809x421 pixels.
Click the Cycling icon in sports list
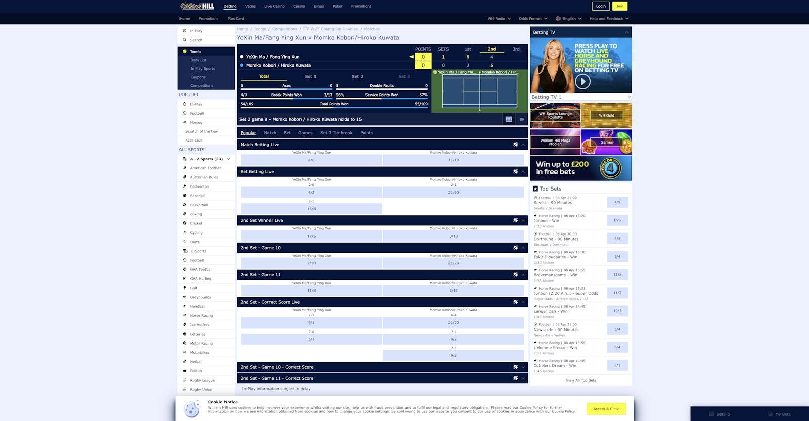(185, 232)
